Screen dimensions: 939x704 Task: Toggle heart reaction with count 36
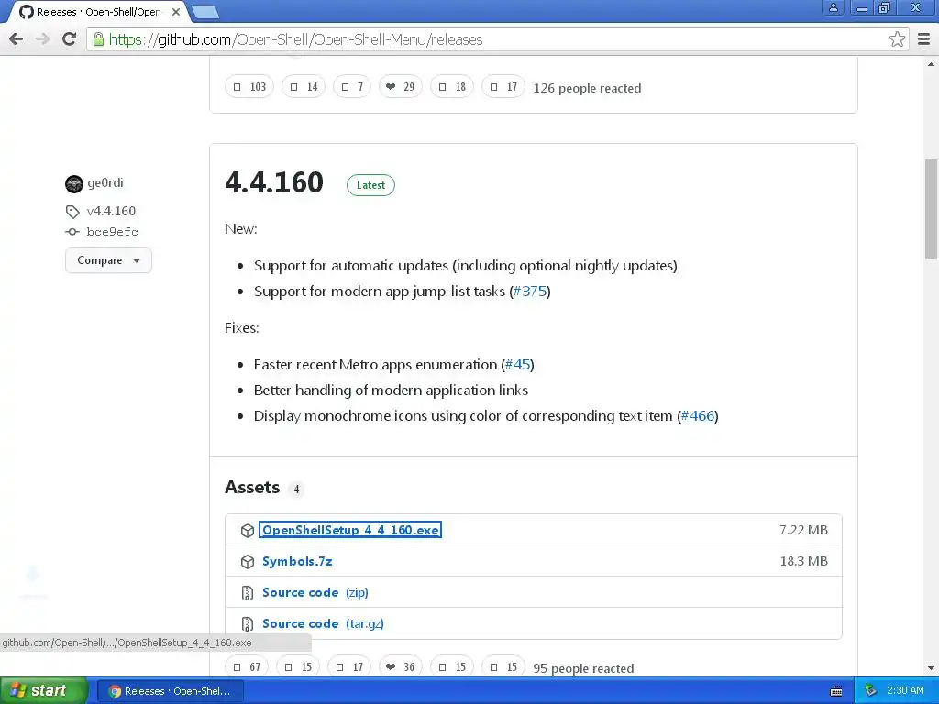click(401, 666)
